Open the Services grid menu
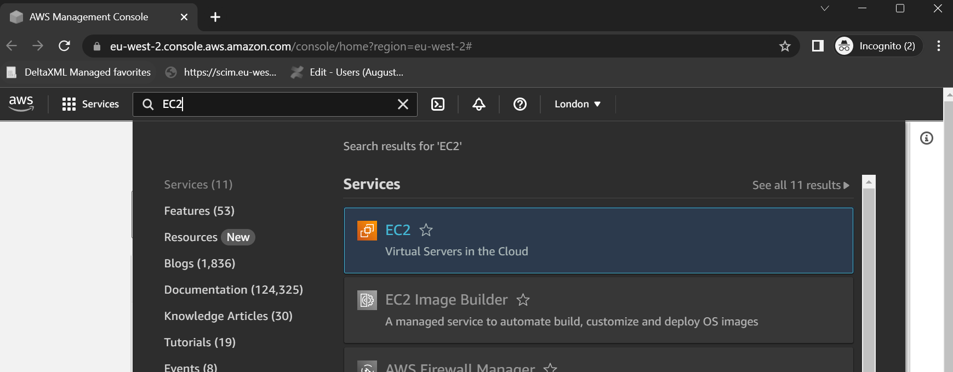The width and height of the screenshot is (953, 372). click(90, 104)
